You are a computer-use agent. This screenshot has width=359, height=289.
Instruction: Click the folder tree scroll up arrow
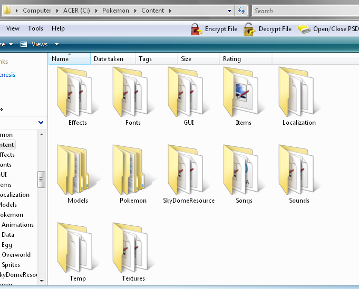click(42, 134)
